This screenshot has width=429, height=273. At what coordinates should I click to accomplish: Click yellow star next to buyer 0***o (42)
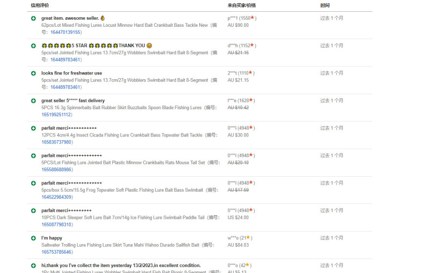[248, 265]
